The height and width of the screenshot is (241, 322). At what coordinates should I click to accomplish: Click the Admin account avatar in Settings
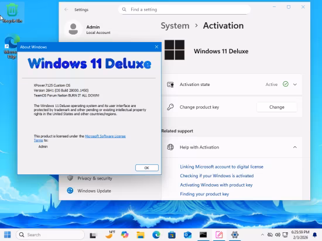pos(73,29)
